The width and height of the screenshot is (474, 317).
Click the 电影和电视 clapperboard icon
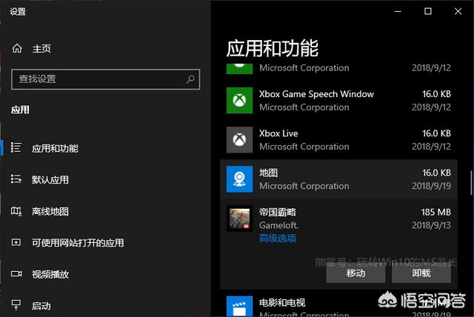click(x=240, y=307)
